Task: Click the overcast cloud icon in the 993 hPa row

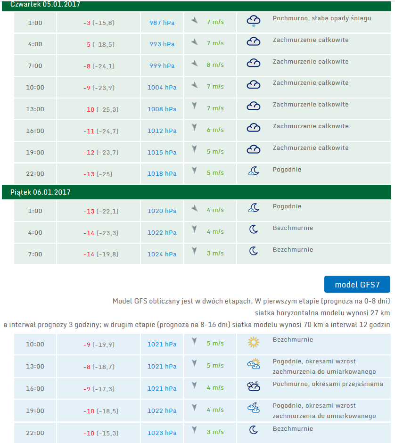Action: click(254, 41)
